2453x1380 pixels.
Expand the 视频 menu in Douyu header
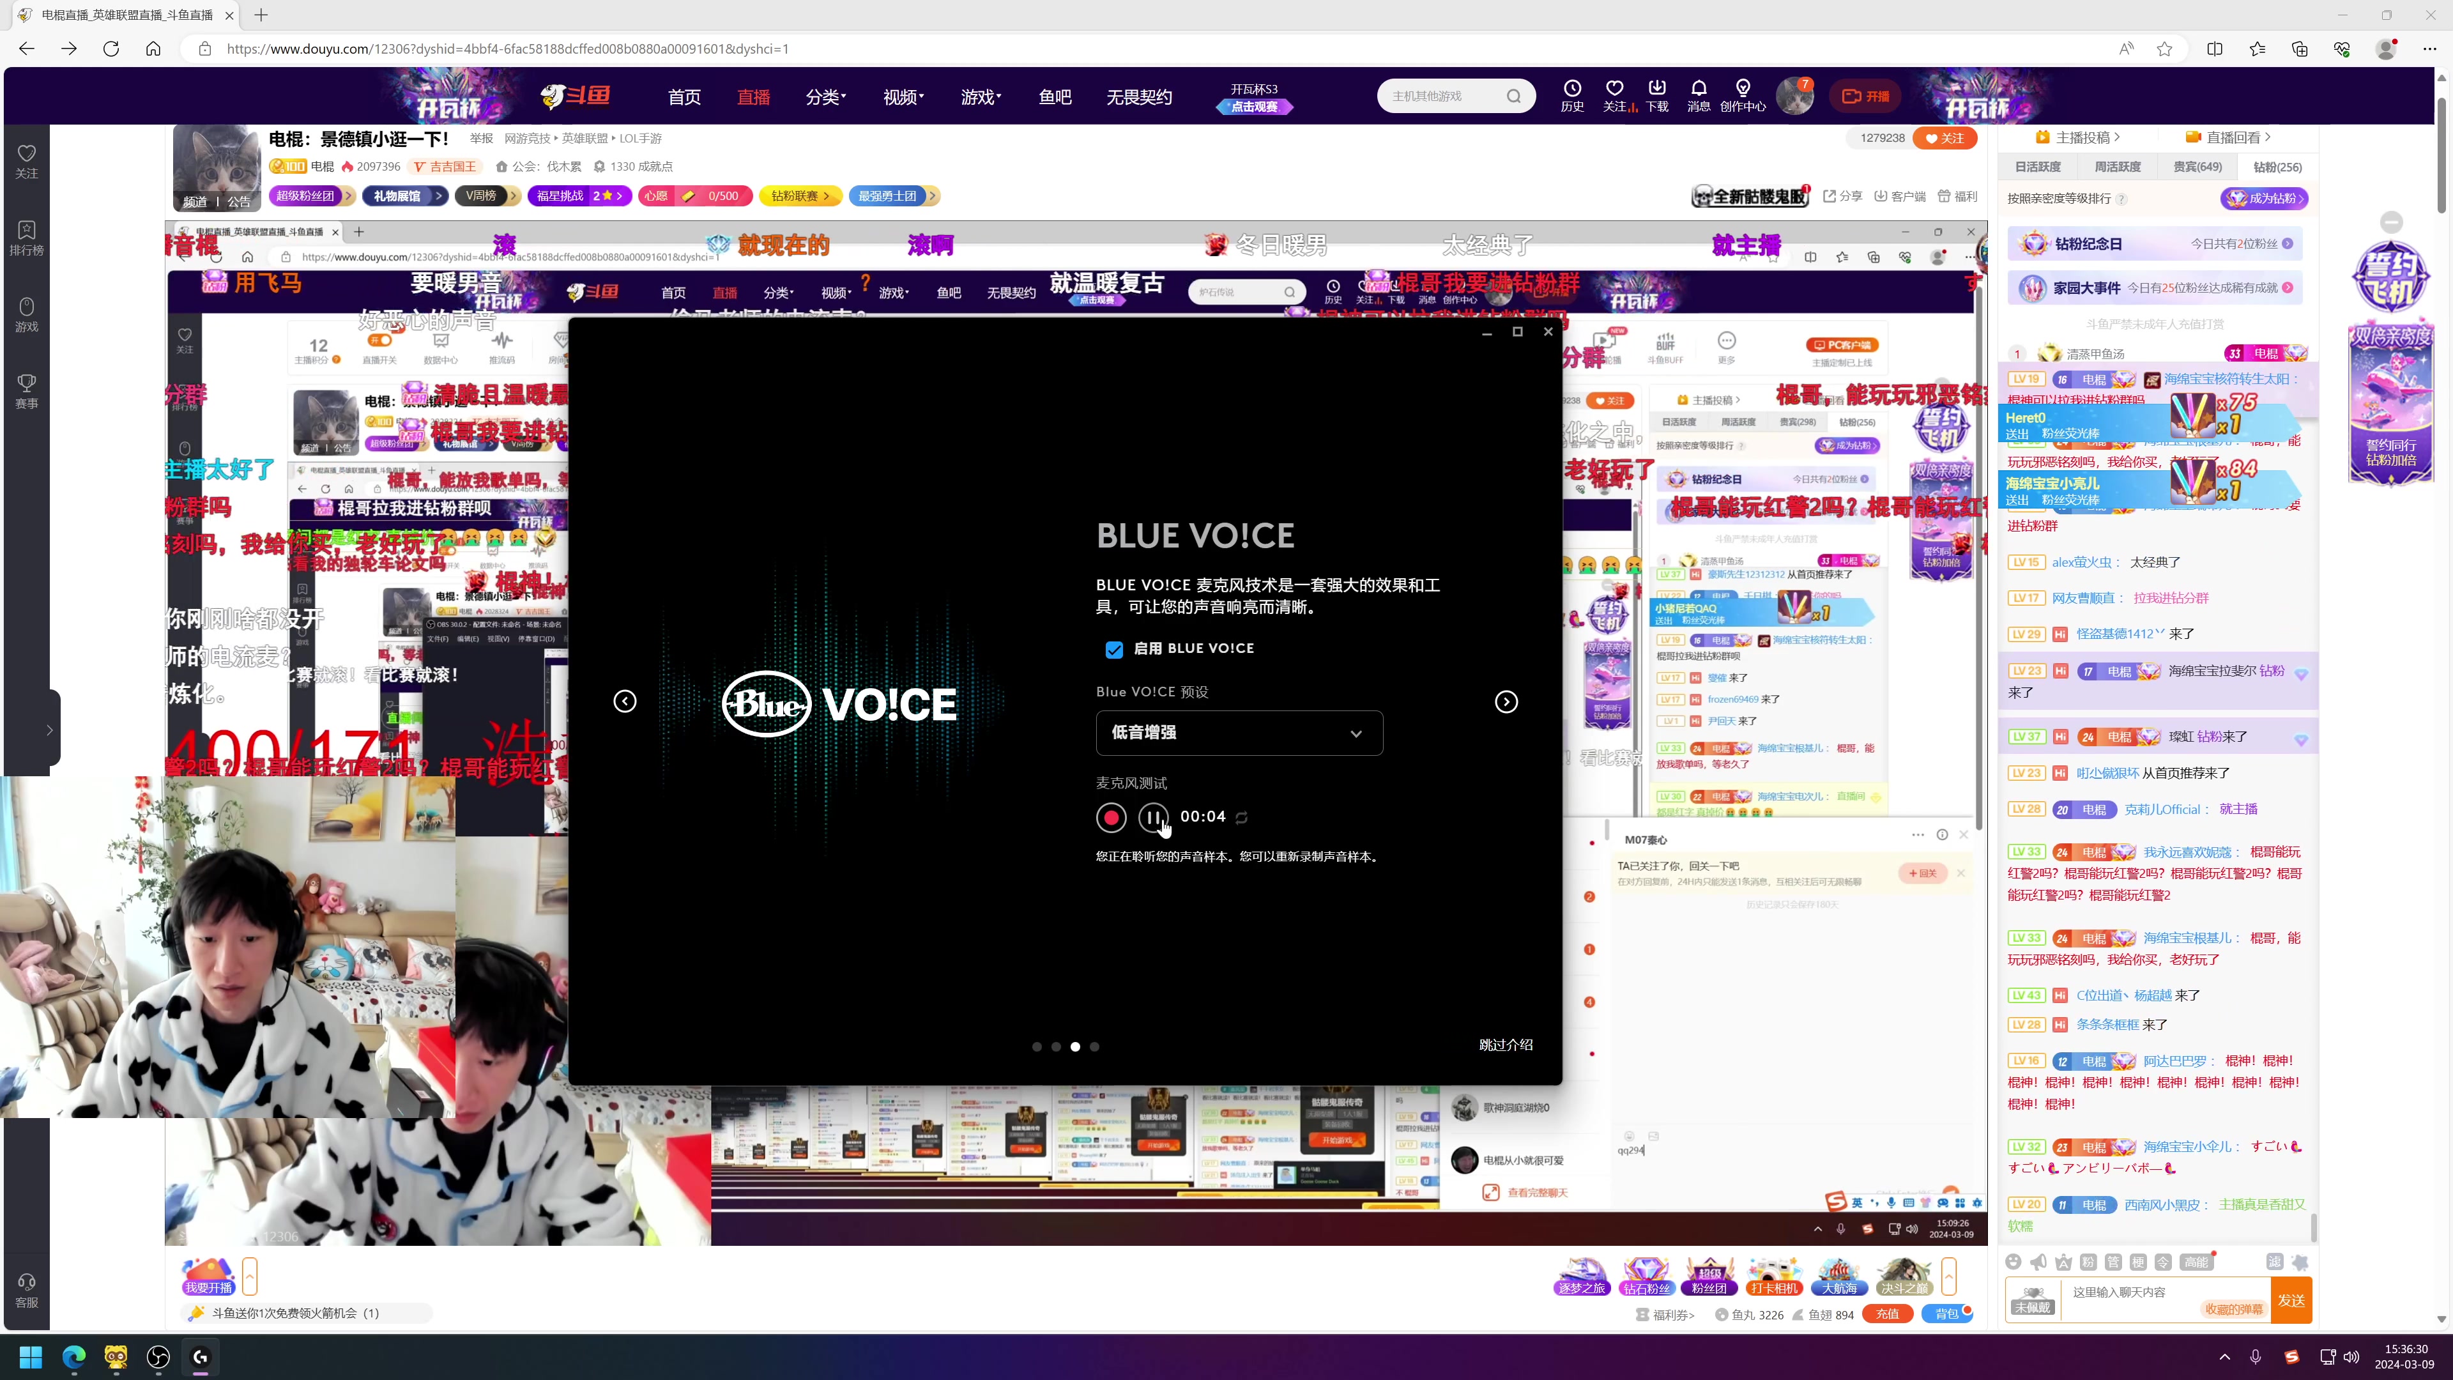click(903, 96)
